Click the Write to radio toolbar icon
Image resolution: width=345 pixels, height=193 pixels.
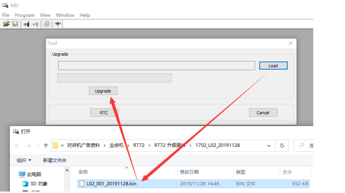36,24
